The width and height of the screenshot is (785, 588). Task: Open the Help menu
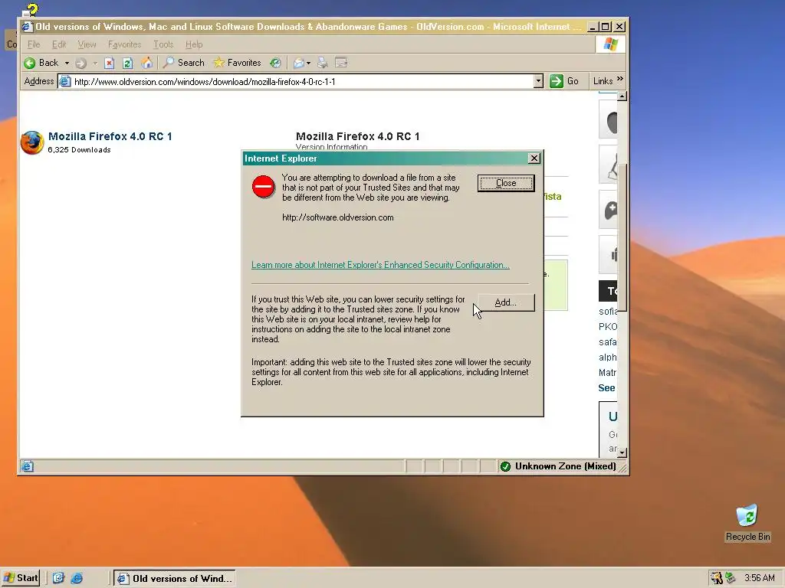(x=194, y=44)
